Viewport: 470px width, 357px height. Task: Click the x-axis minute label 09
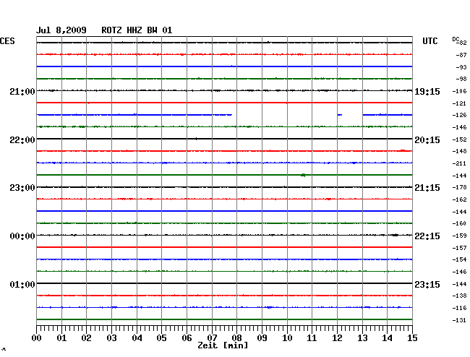(262, 338)
